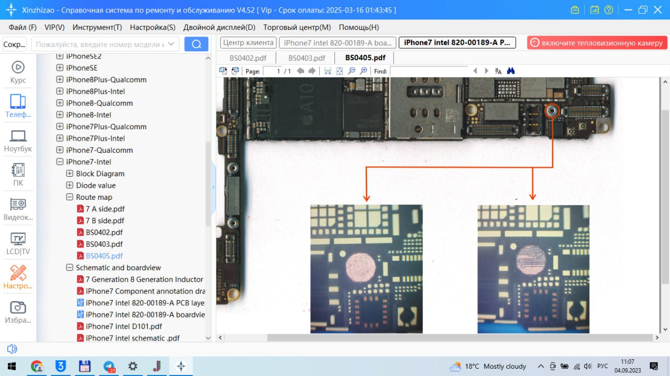The image size is (670, 376).
Task: Open the Windows Start menu
Action: coord(12,366)
